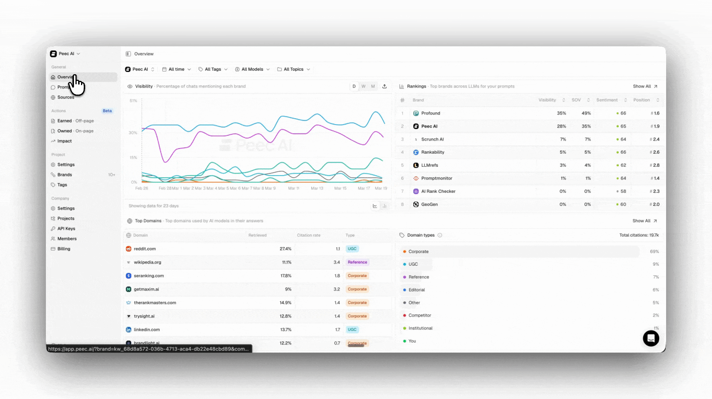This screenshot has height=399, width=712.
Task: Click the getmaxim.ai favicon
Action: [x=128, y=289]
